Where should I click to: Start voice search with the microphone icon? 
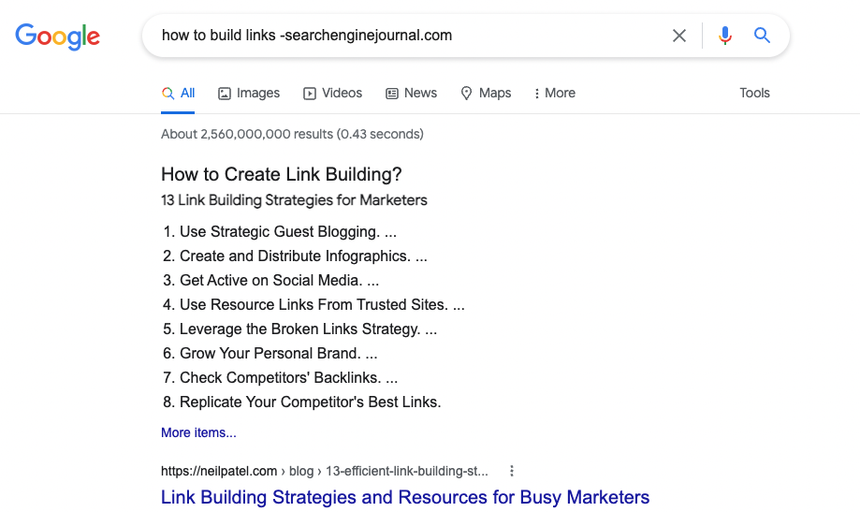(x=724, y=36)
